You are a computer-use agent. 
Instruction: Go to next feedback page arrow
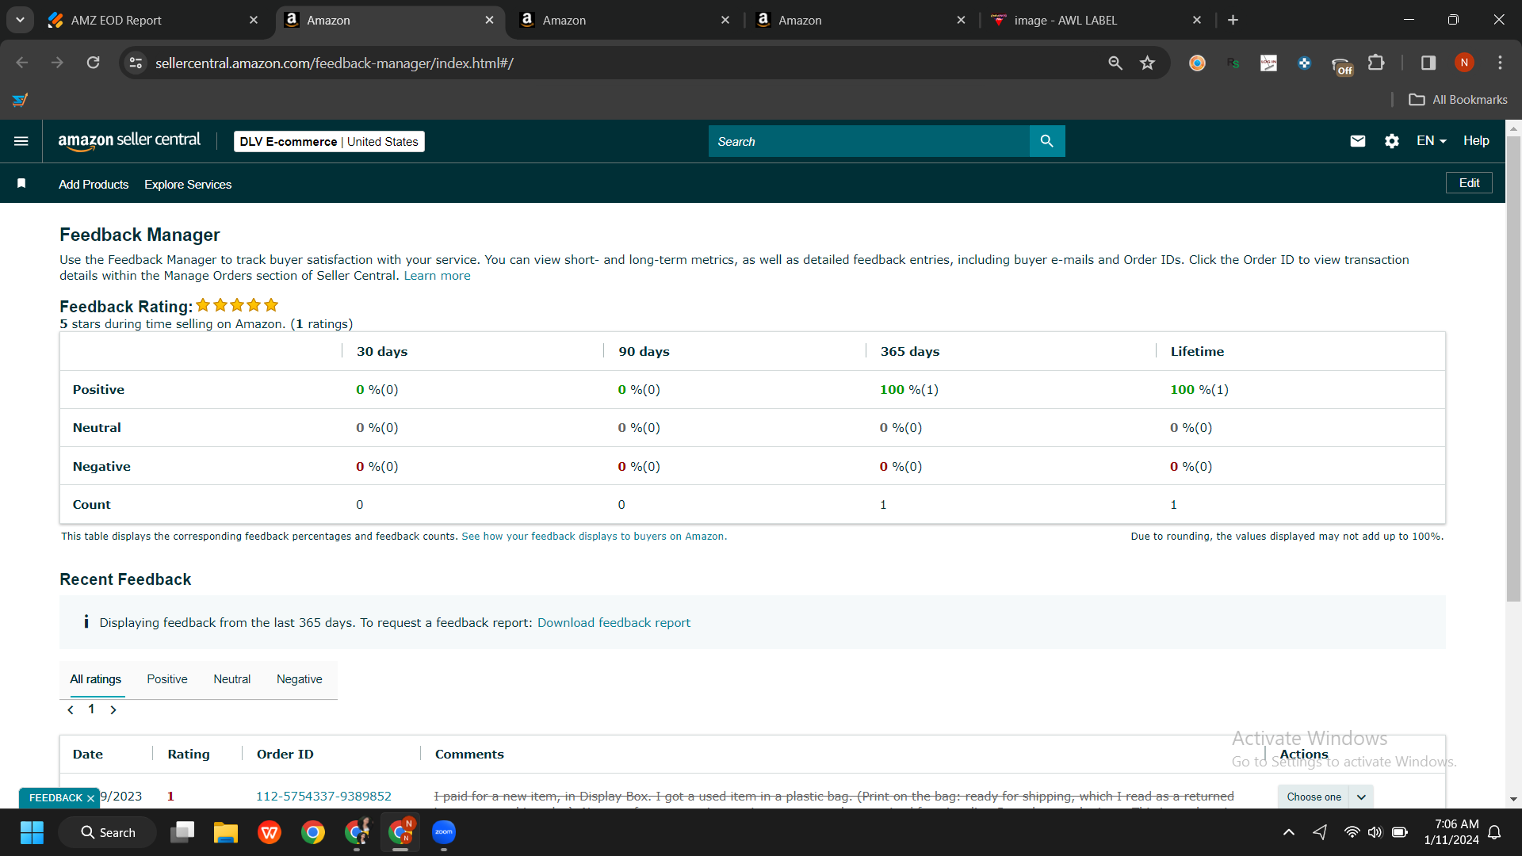[x=113, y=710]
